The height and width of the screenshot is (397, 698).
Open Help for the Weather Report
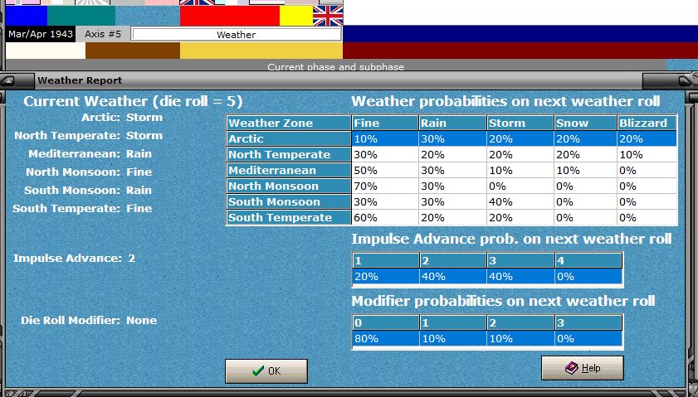[x=583, y=368]
